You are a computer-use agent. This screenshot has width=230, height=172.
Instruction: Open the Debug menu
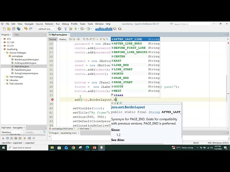click(x=65, y=24)
